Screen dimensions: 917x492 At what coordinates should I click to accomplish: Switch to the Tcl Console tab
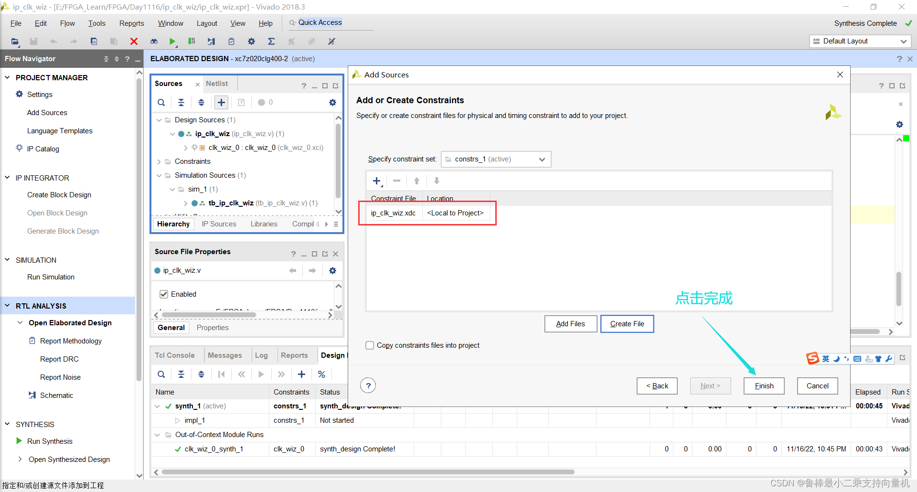tap(175, 355)
